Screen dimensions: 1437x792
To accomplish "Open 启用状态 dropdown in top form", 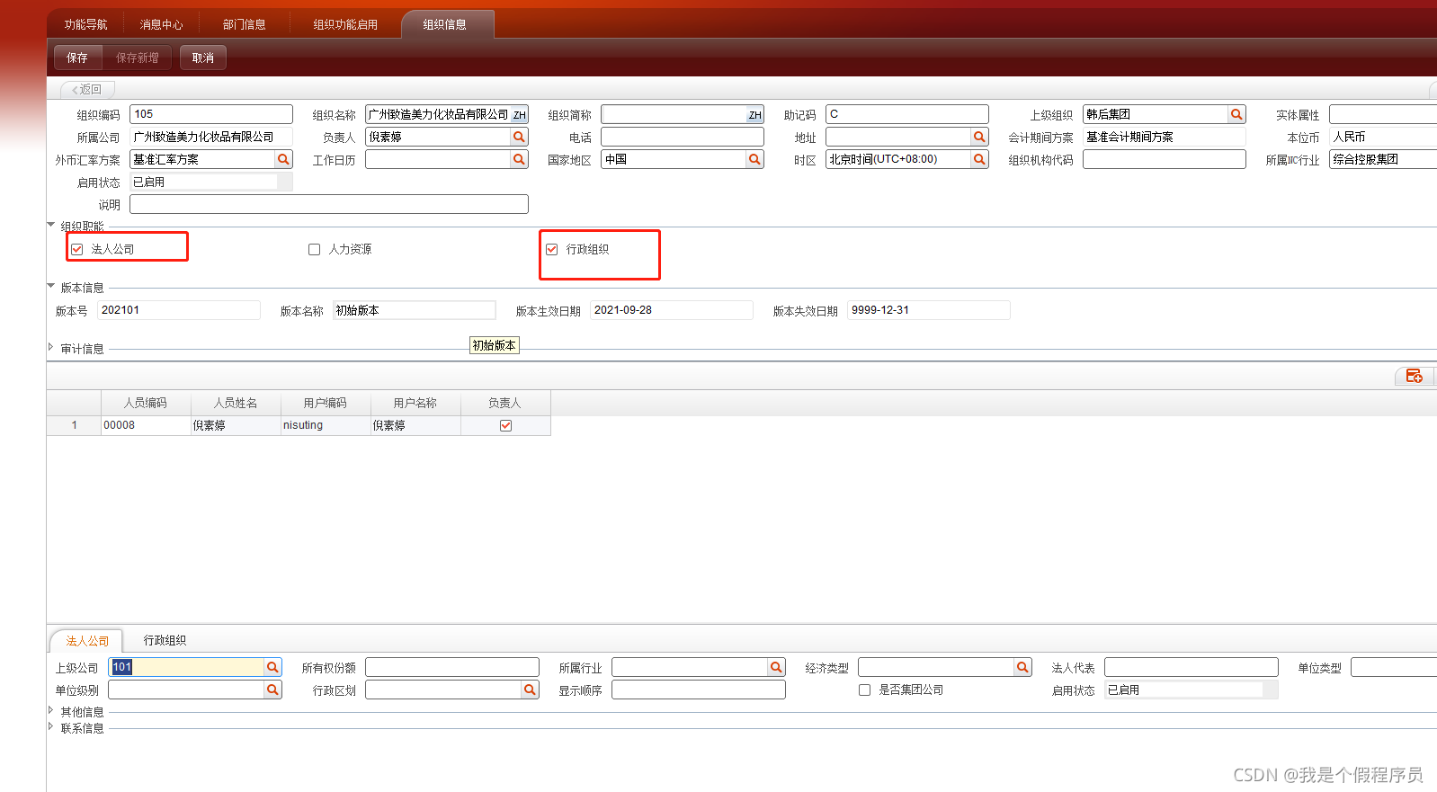I will click(285, 182).
